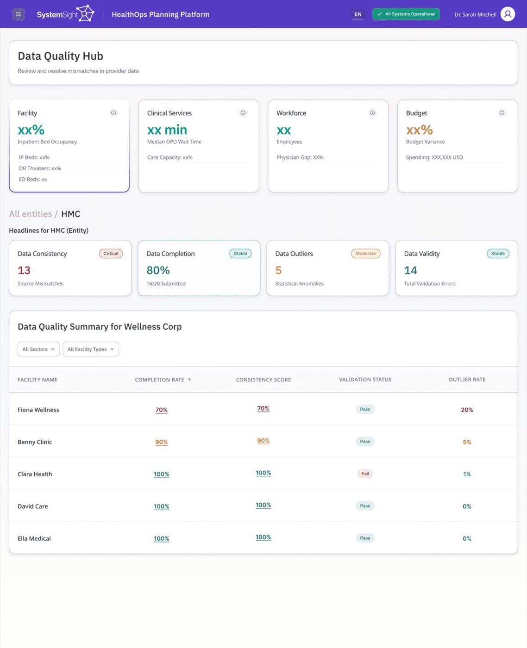Click the Workforce card info icon
527x648 pixels.
(x=372, y=113)
